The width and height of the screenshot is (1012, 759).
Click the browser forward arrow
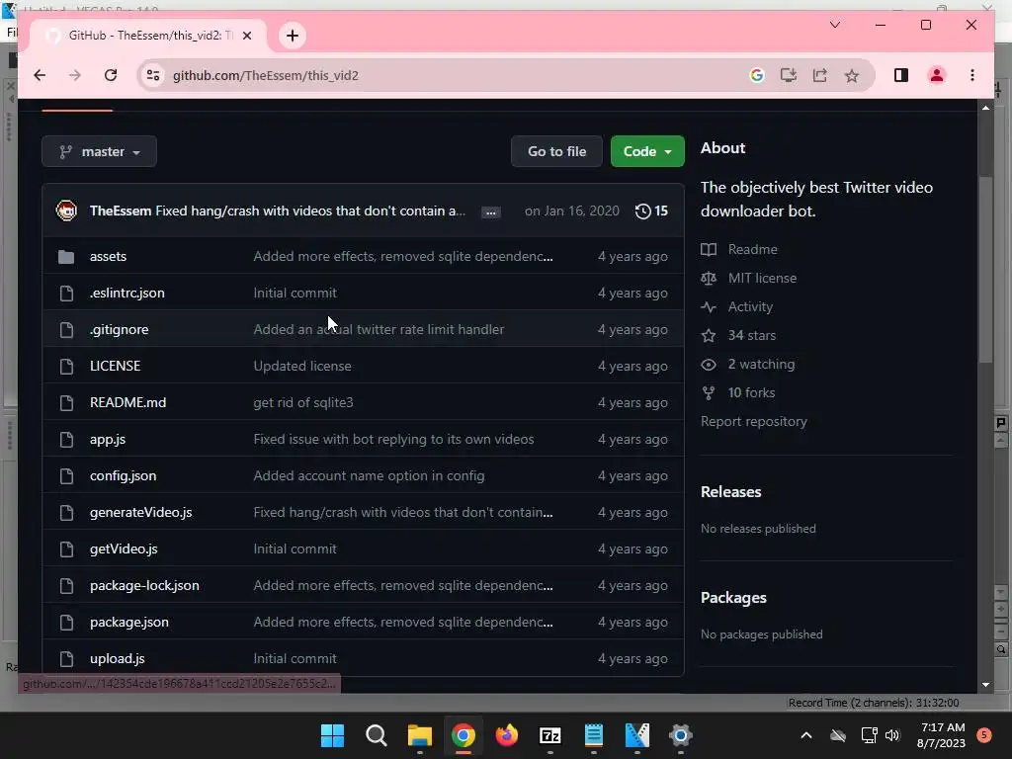tap(75, 75)
